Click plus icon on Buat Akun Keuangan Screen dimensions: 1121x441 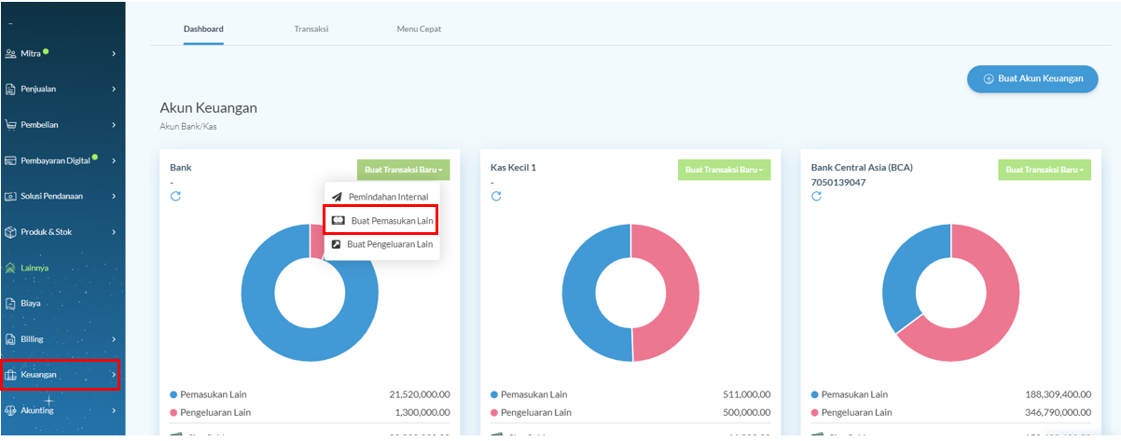(989, 79)
